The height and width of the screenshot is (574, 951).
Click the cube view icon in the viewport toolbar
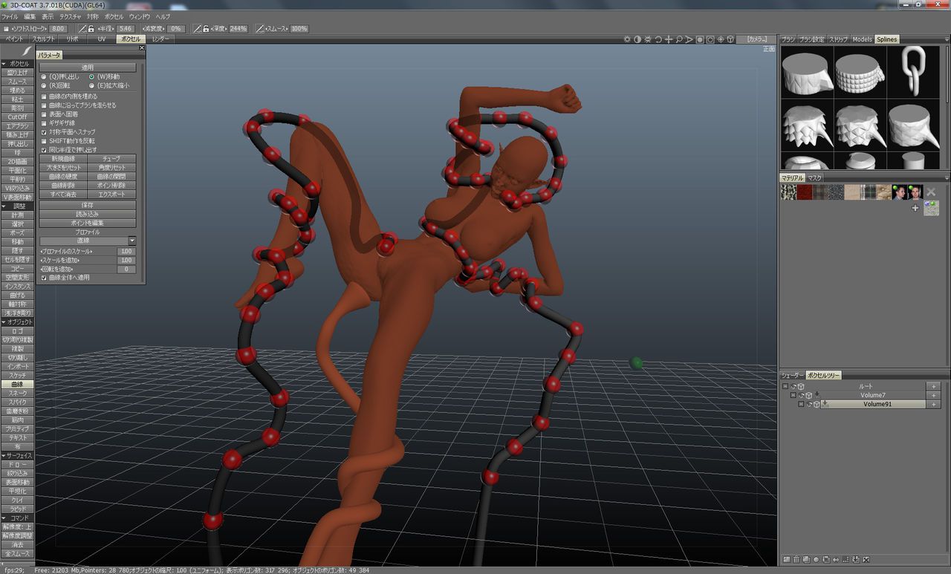point(730,39)
